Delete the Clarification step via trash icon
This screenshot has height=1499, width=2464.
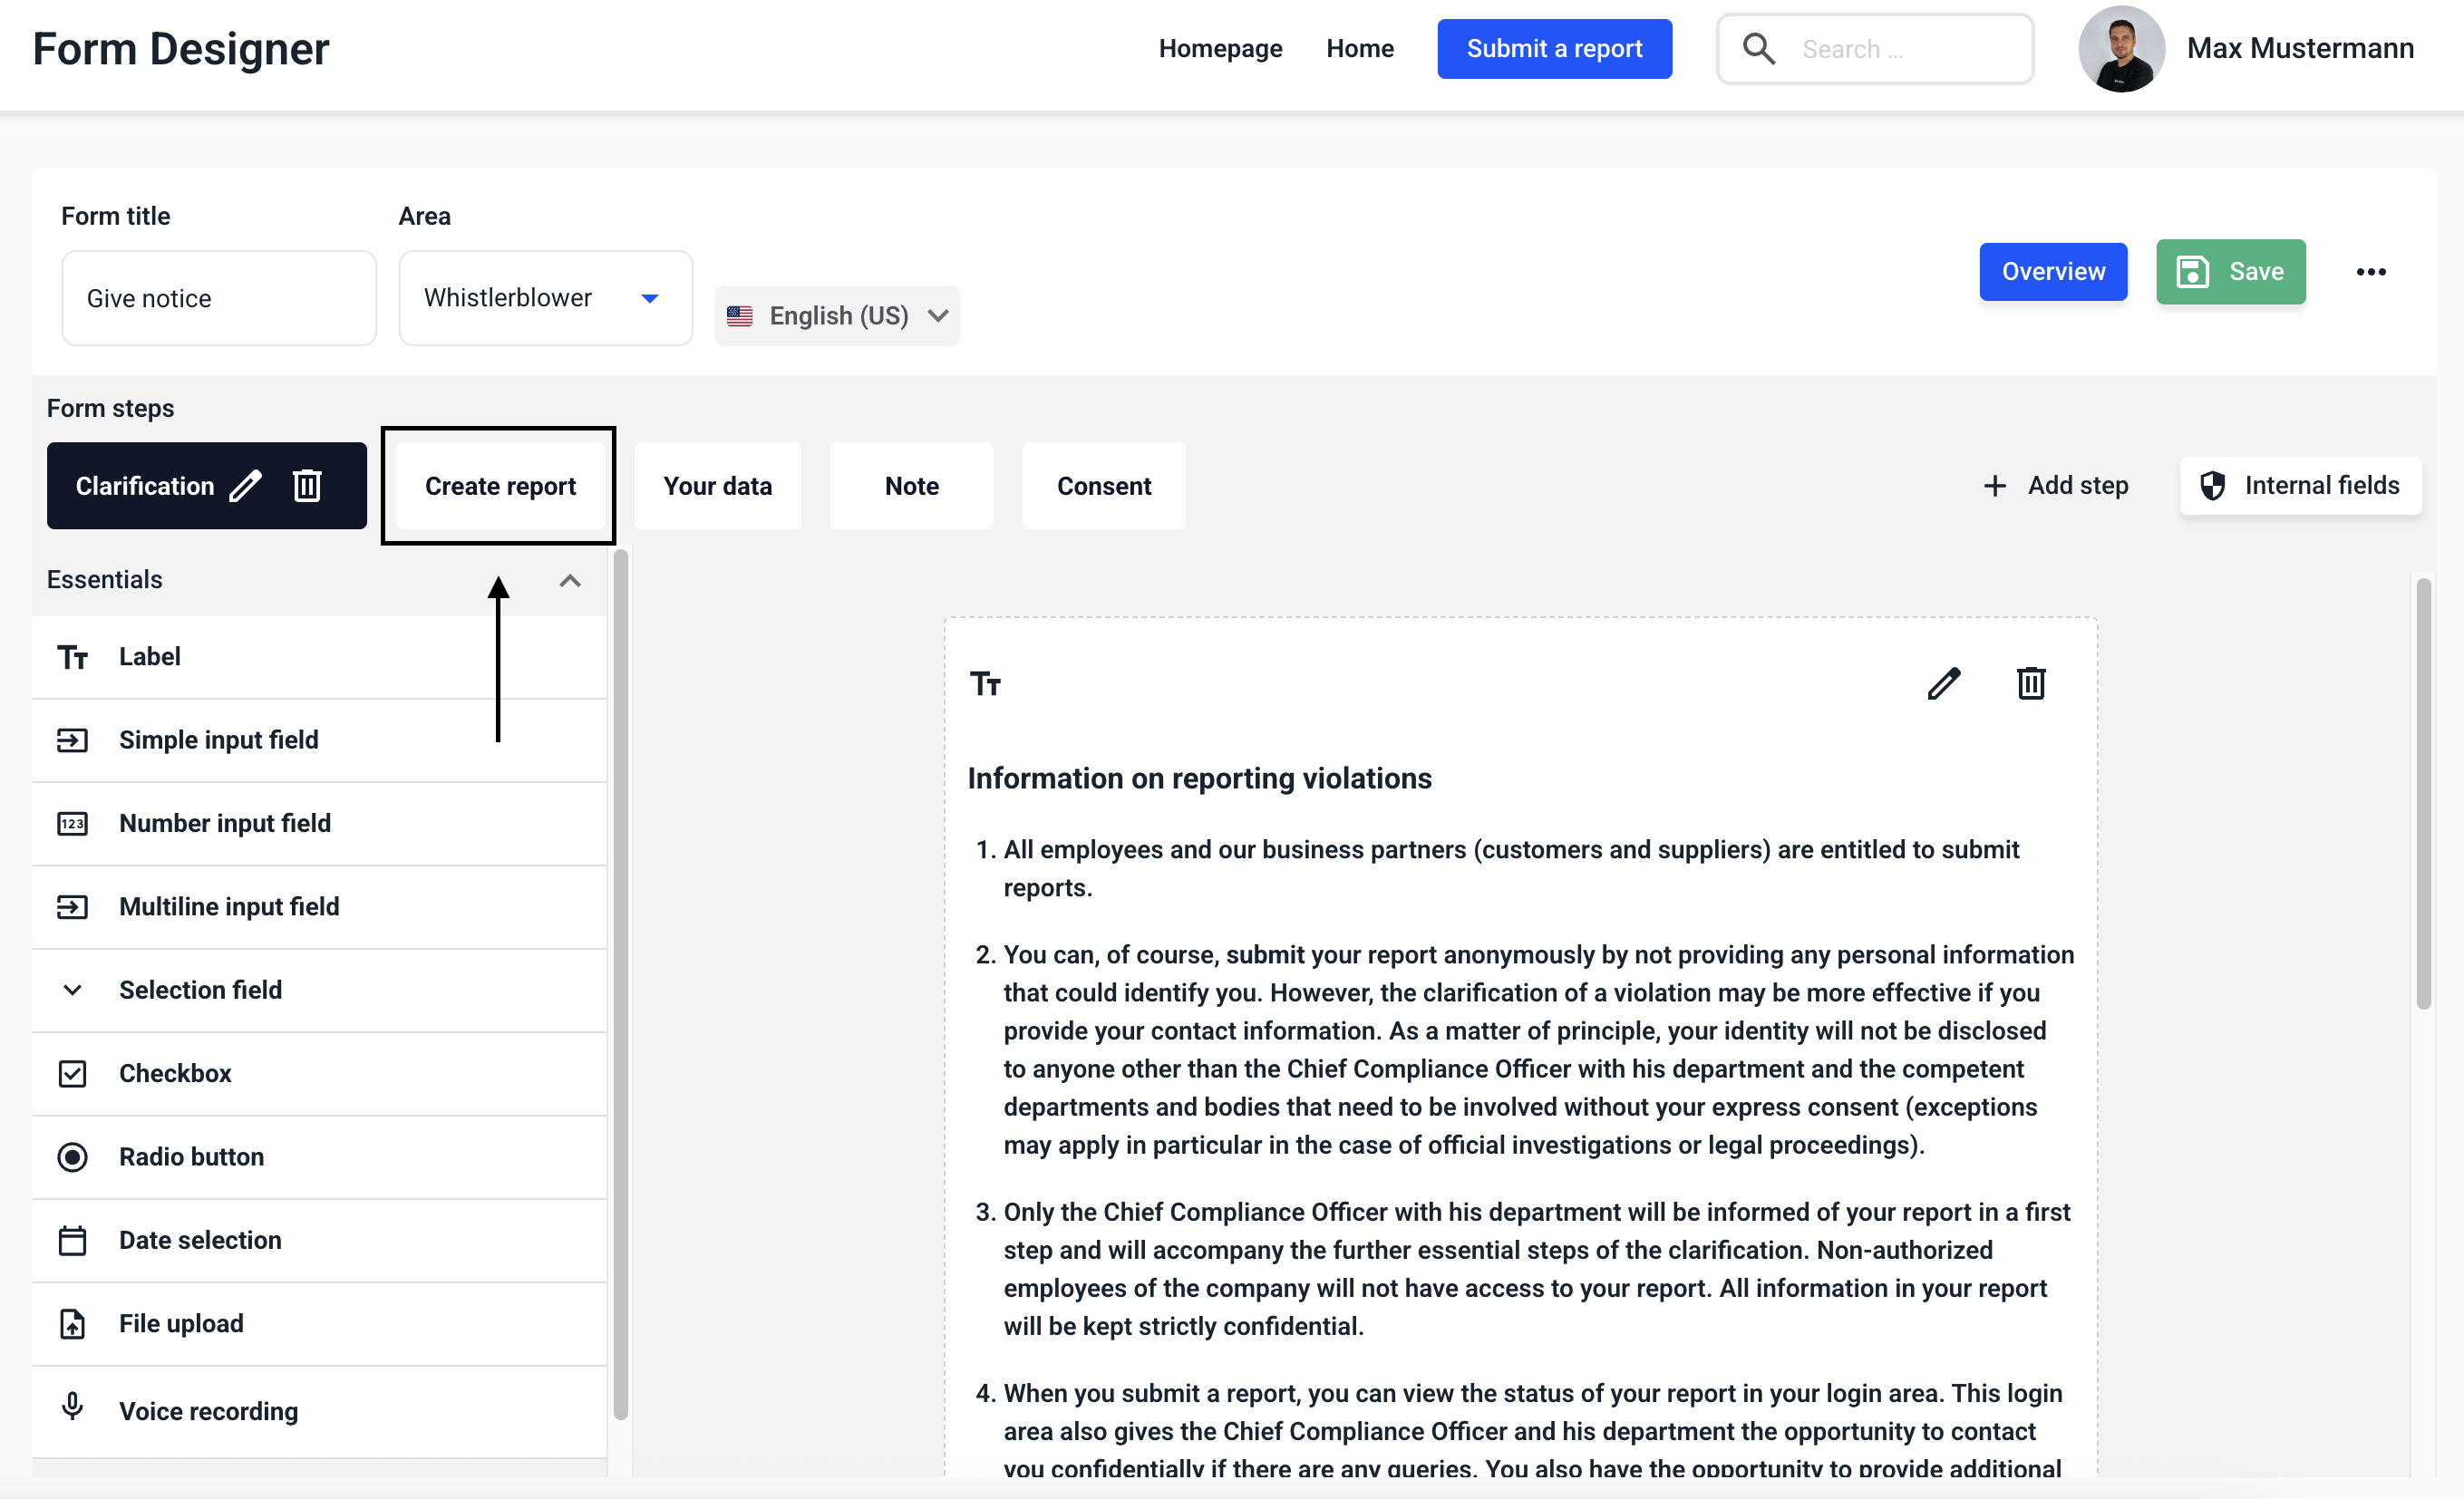point(307,486)
